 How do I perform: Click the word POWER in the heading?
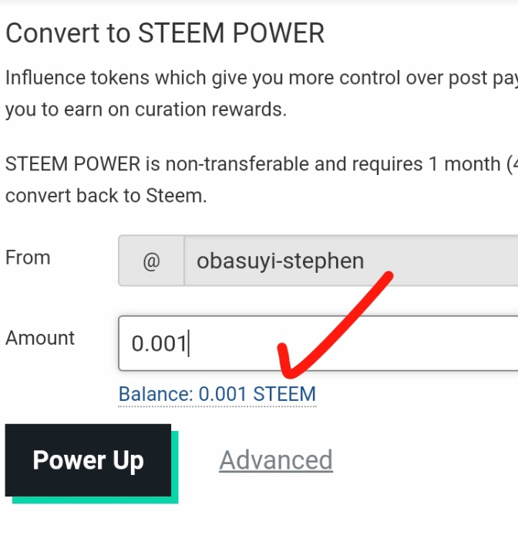[279, 33]
